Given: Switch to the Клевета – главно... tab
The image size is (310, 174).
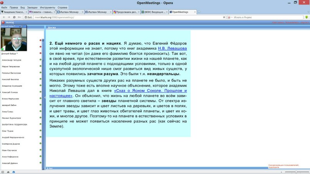Looking at the screenshot, I should coord(42,12).
